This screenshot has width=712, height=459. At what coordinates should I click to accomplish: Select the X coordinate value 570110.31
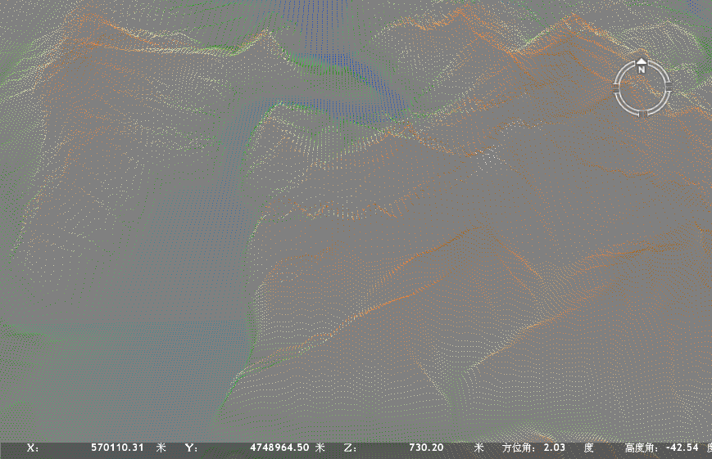[x=117, y=448]
